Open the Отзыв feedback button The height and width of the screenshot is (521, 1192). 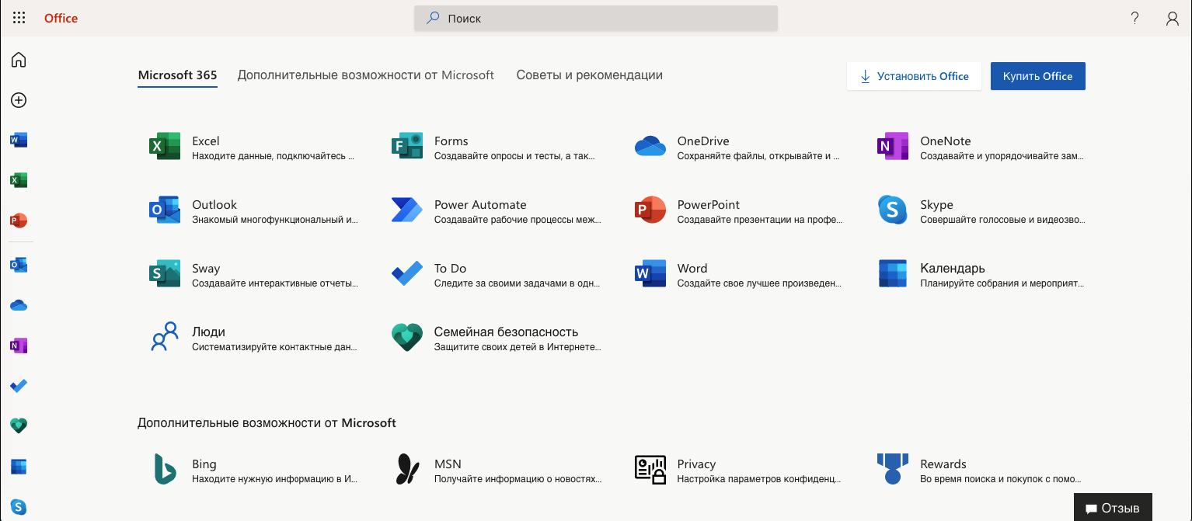[x=1113, y=508]
